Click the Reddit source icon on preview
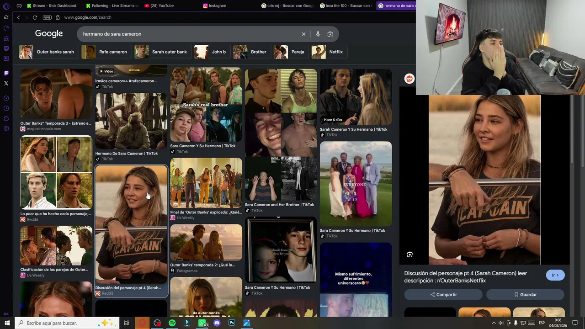Viewport: 585px width, 329px height. click(x=409, y=79)
